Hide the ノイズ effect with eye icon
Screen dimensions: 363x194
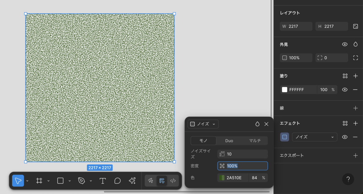coord(345,137)
